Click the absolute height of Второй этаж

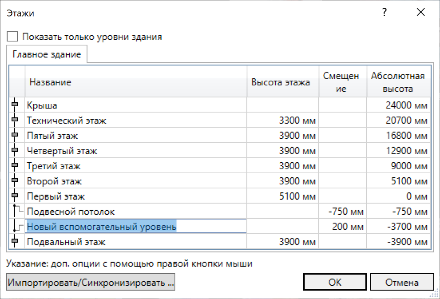(x=398, y=181)
